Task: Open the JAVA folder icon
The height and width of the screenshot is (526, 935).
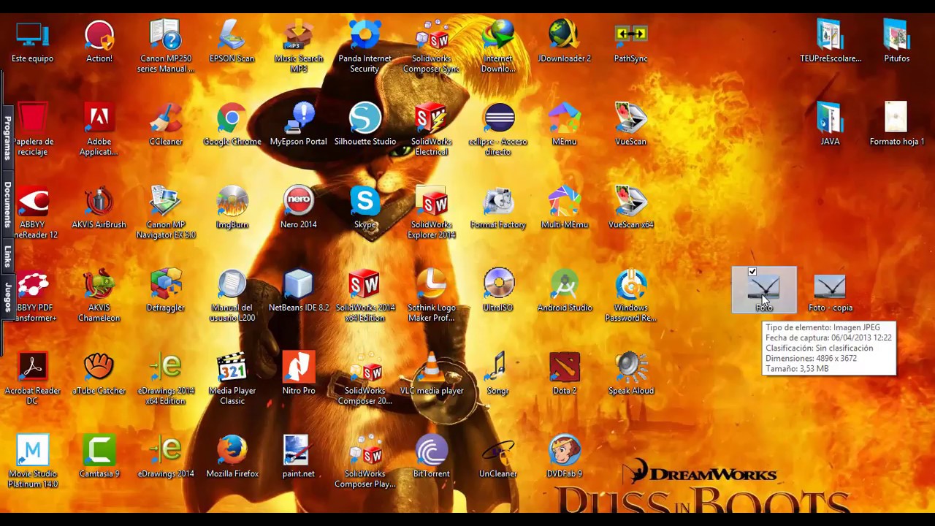Action: pos(831,118)
